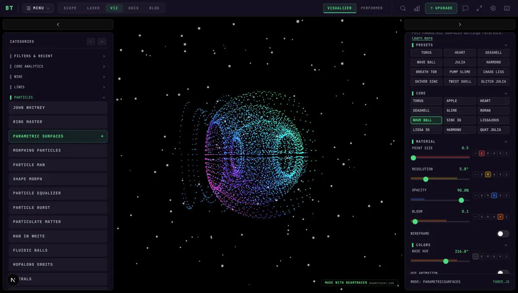Set Point Size modulation to M

point(488,153)
